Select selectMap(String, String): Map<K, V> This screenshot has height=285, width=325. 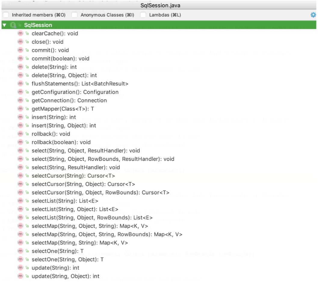coord(80,243)
